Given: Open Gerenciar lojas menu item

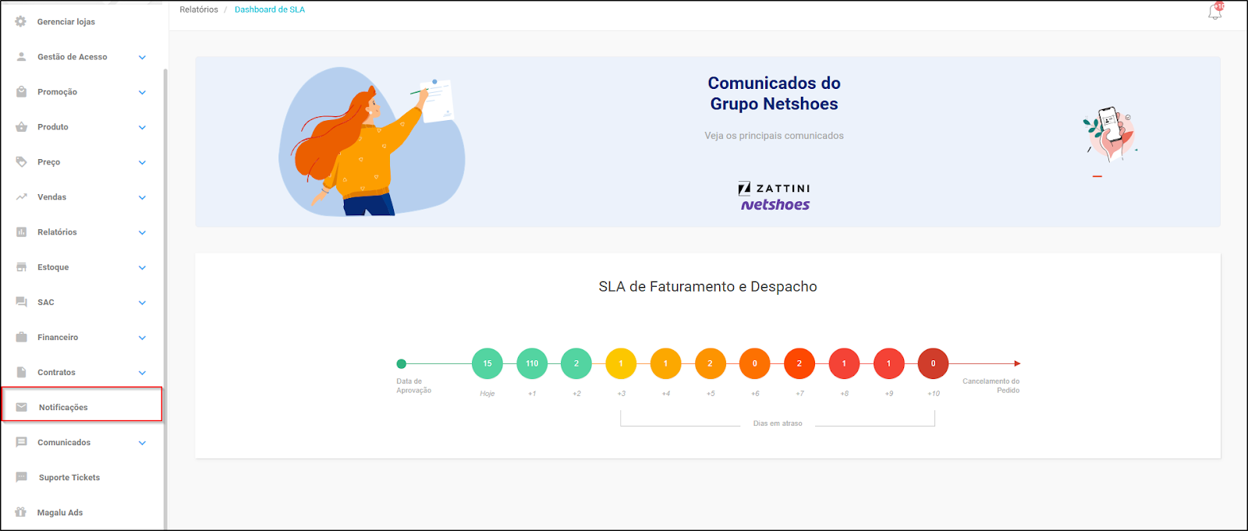Looking at the screenshot, I should click(x=82, y=22).
